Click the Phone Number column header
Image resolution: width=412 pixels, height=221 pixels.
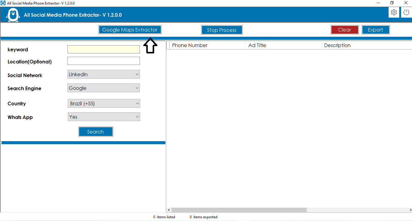tap(190, 45)
